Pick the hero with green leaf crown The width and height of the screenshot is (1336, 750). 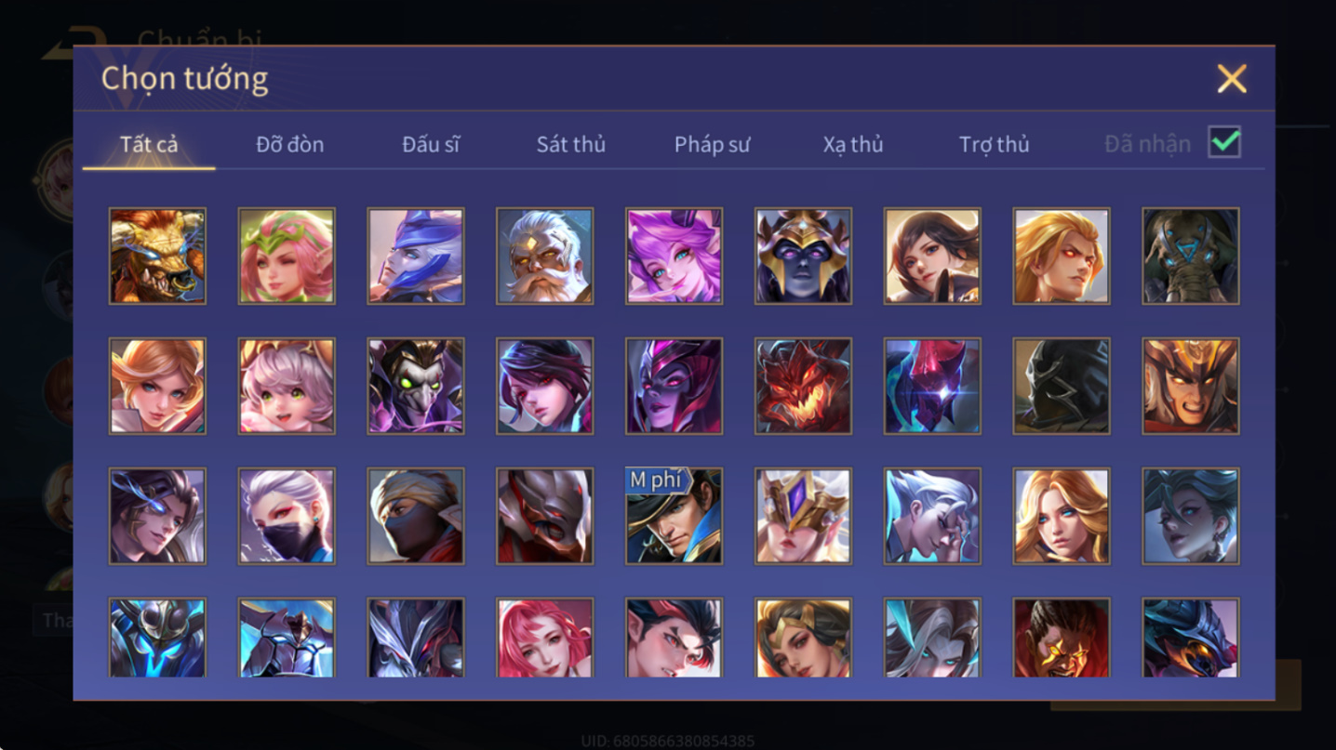click(x=287, y=256)
